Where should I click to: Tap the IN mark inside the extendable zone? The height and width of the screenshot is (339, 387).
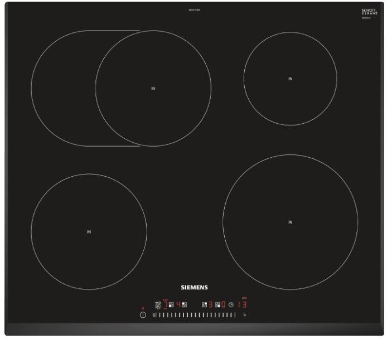pos(153,88)
